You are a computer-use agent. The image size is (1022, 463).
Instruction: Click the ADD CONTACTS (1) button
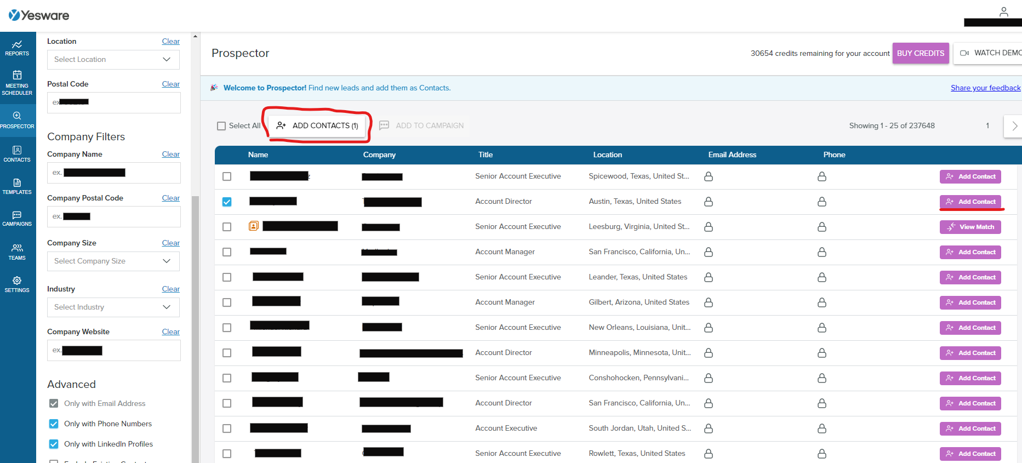tap(317, 125)
